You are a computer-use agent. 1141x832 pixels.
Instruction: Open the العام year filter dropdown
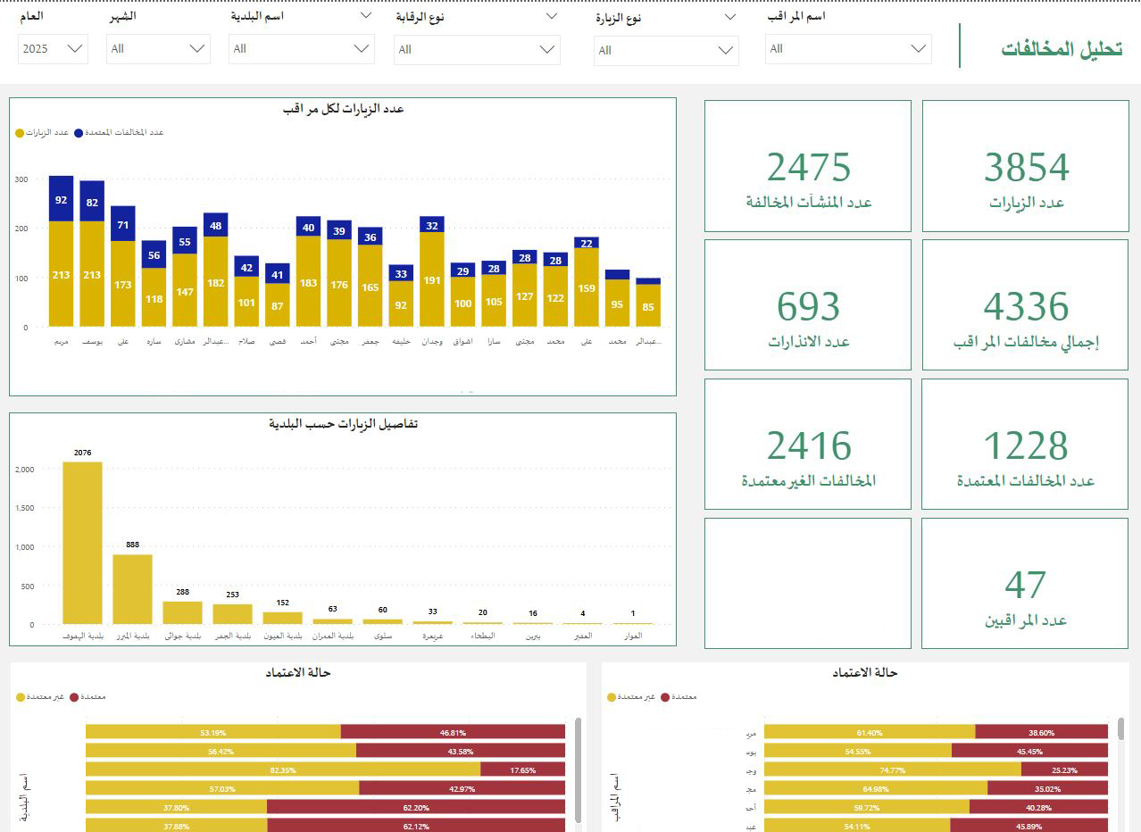[52, 49]
